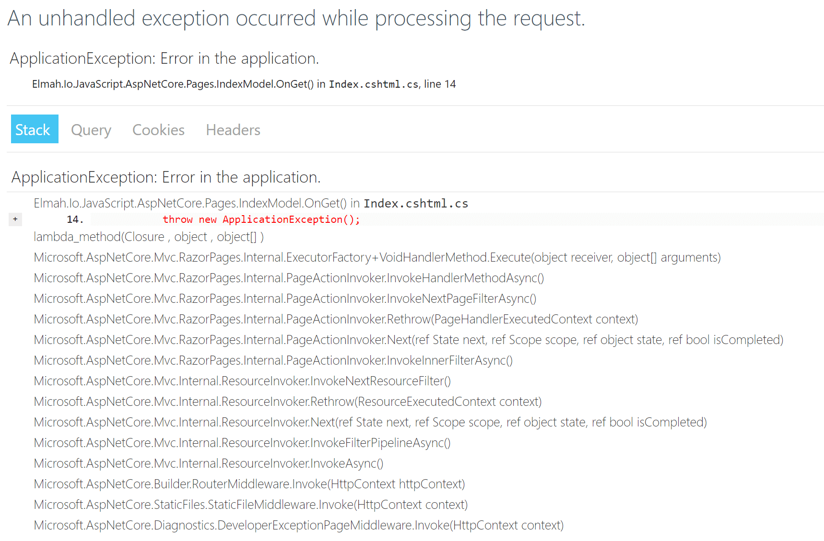This screenshot has height=541, width=824.
Task: Select the InvokeNextPageFilterAsync frame line
Action: 284,298
